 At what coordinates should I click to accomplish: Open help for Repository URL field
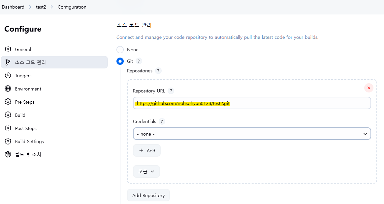[171, 91]
